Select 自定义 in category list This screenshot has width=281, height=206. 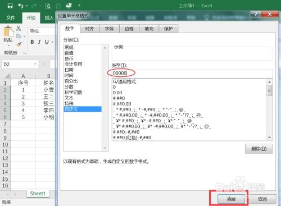pyautogui.click(x=83, y=109)
